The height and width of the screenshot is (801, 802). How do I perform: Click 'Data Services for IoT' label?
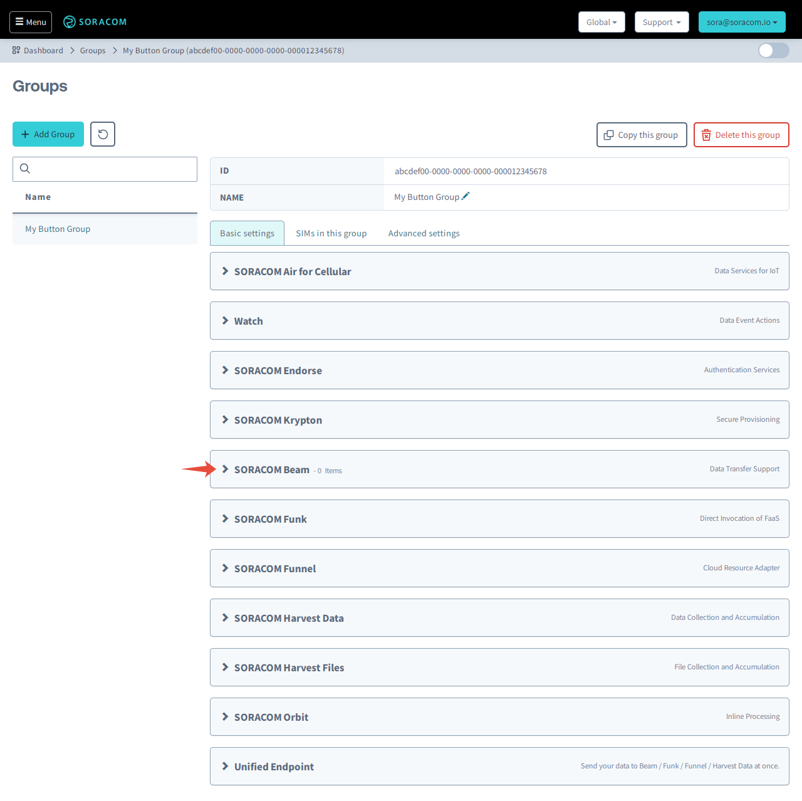coord(747,271)
